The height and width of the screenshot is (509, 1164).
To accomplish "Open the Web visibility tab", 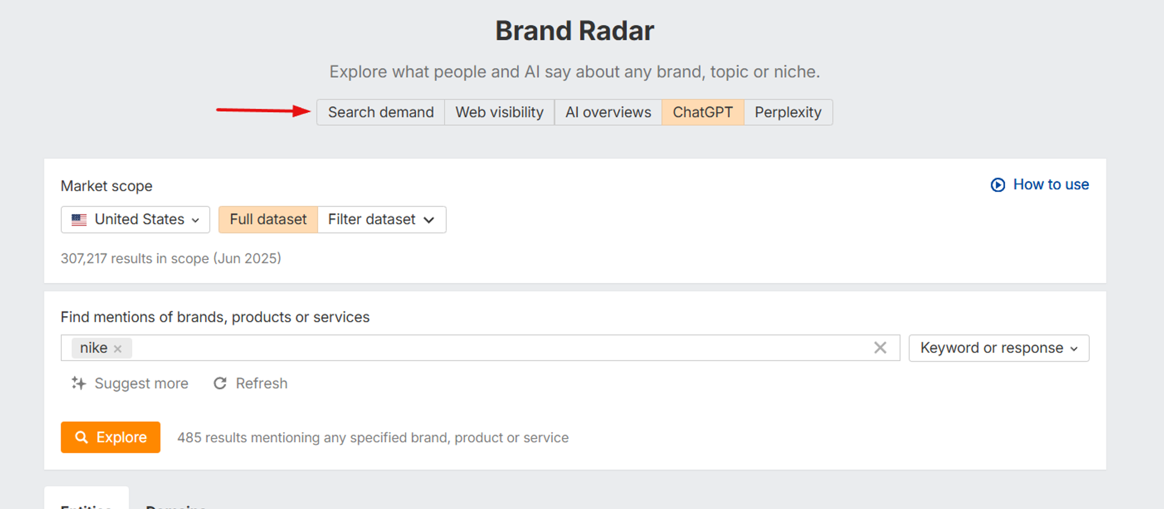I will 500,112.
